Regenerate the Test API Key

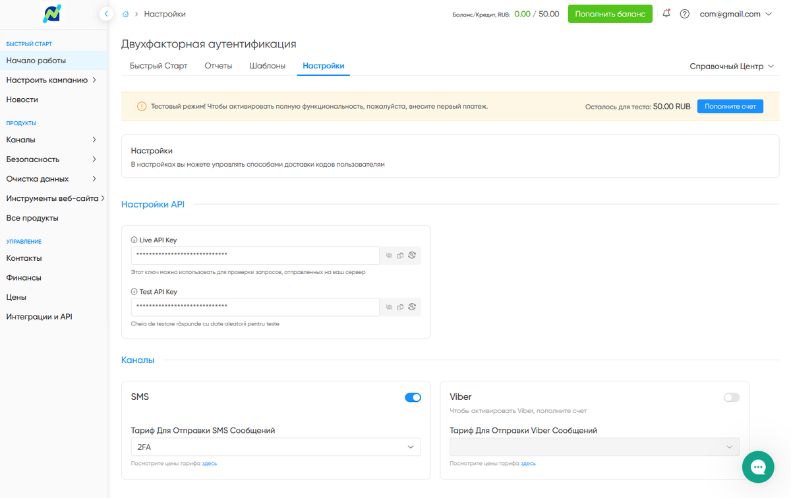point(411,307)
